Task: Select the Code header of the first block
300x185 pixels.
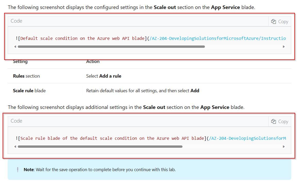Action: pos(16,21)
